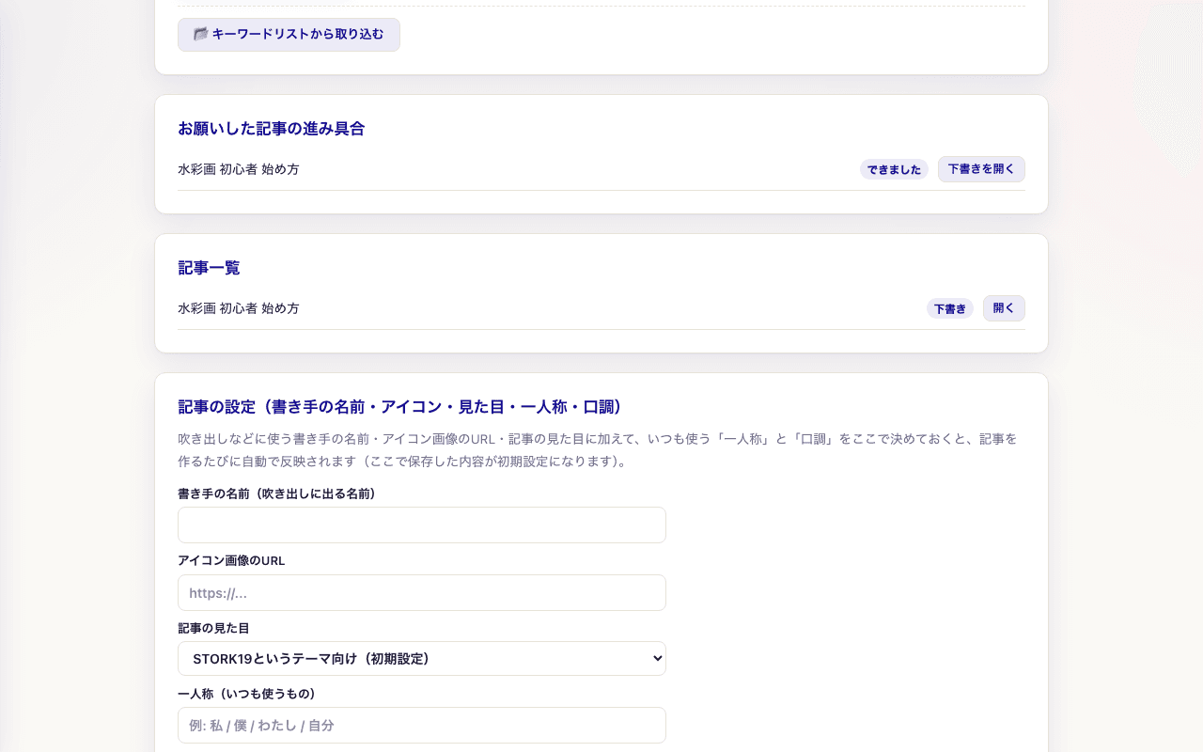This screenshot has width=1203, height=752.
Task: Click 水彩画 初心者 始め方 in 記事一覧 section
Action: point(239,308)
